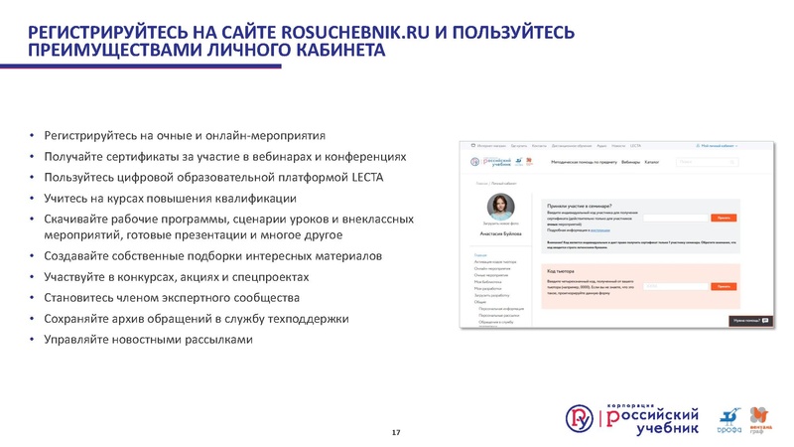Viewport: 794px width, 447px height.
Task: Click bullet Пользуйтесь цифровой образовательной платформой LECTA
Action: 213,178
